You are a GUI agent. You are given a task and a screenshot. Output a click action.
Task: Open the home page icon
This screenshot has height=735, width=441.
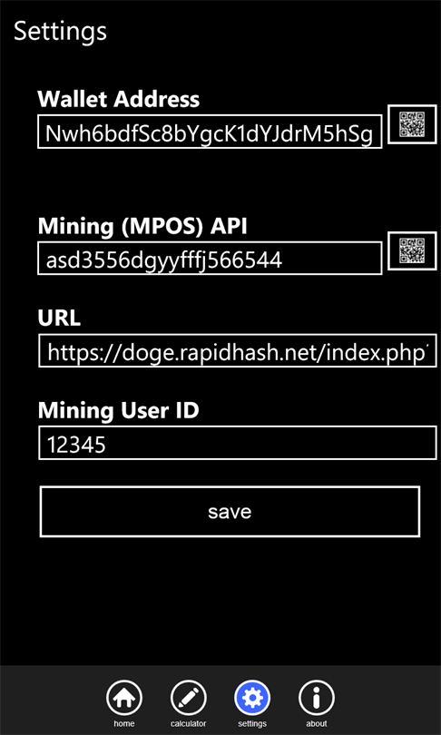(123, 698)
